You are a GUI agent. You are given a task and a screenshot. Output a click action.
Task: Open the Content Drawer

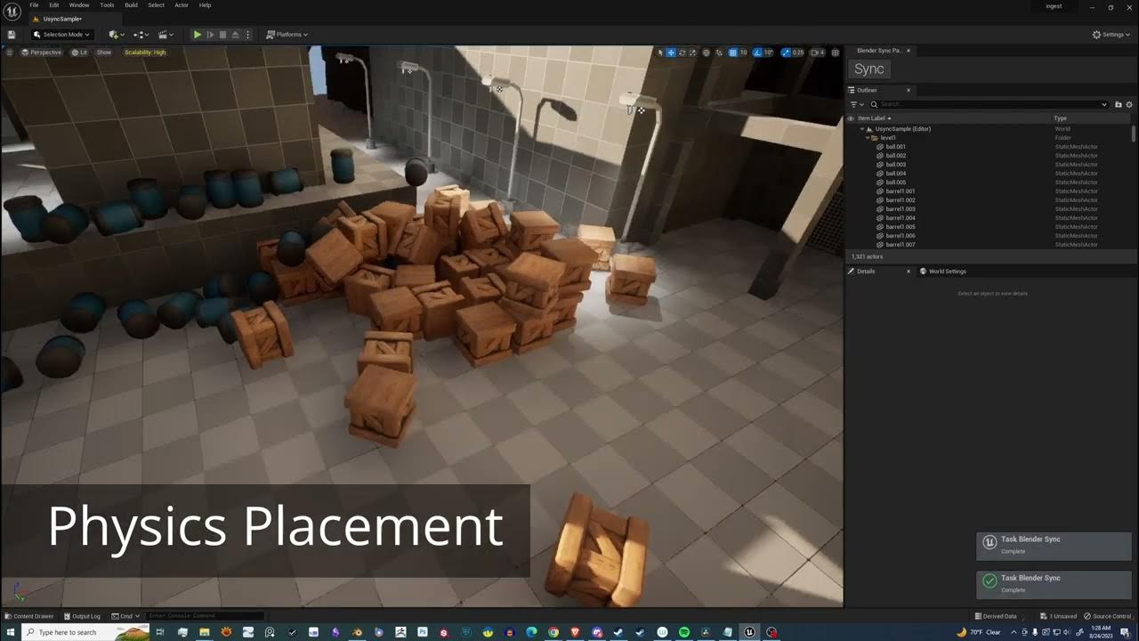pyautogui.click(x=29, y=616)
